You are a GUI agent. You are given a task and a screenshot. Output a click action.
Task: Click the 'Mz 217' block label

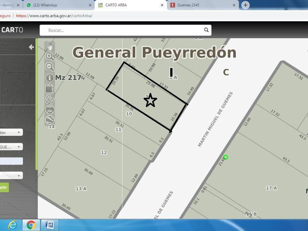pos(68,78)
